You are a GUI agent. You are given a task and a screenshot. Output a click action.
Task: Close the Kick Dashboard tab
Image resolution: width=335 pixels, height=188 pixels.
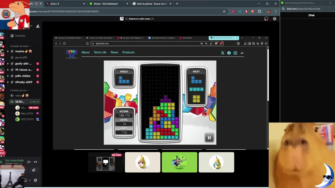(x=127, y=4)
